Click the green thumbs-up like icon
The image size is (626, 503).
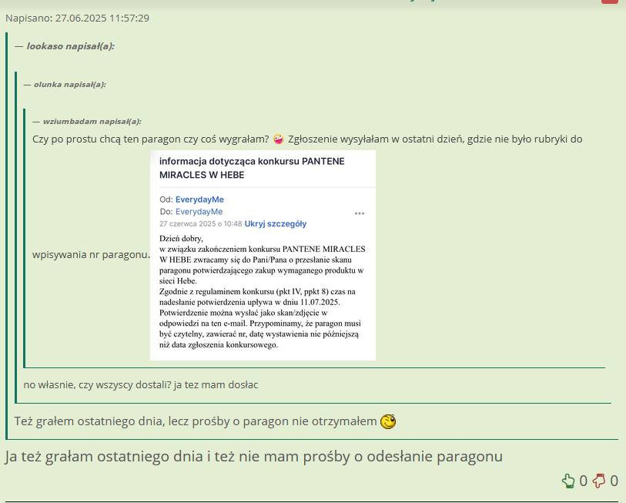click(x=568, y=481)
